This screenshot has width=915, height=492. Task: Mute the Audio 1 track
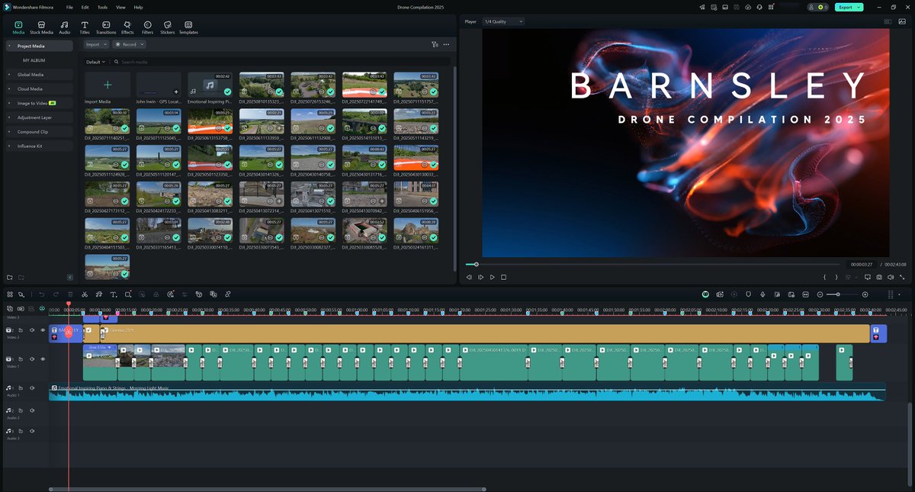pyautogui.click(x=31, y=388)
